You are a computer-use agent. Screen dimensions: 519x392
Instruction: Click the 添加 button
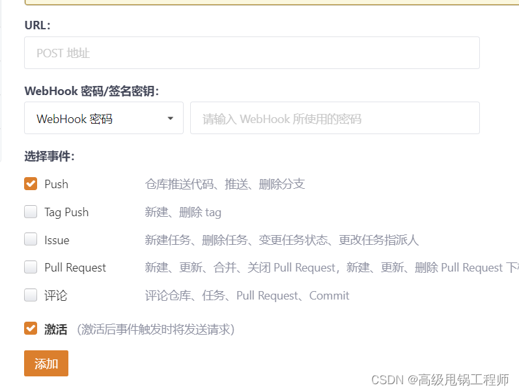(x=46, y=363)
